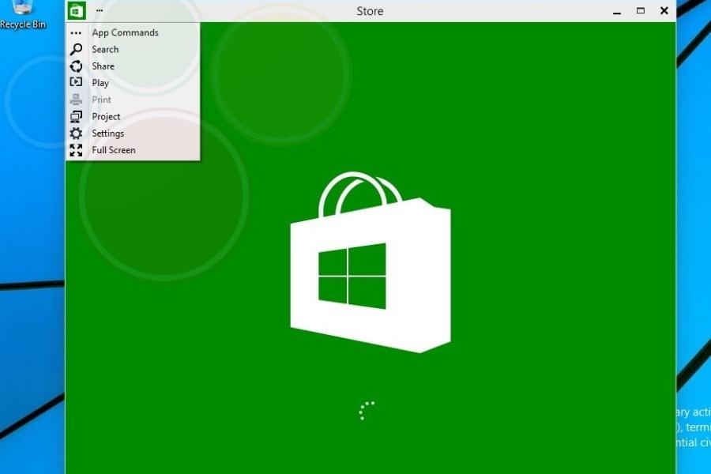The width and height of the screenshot is (711, 474).
Task: Choose the Search text label in menu
Action: (105, 49)
